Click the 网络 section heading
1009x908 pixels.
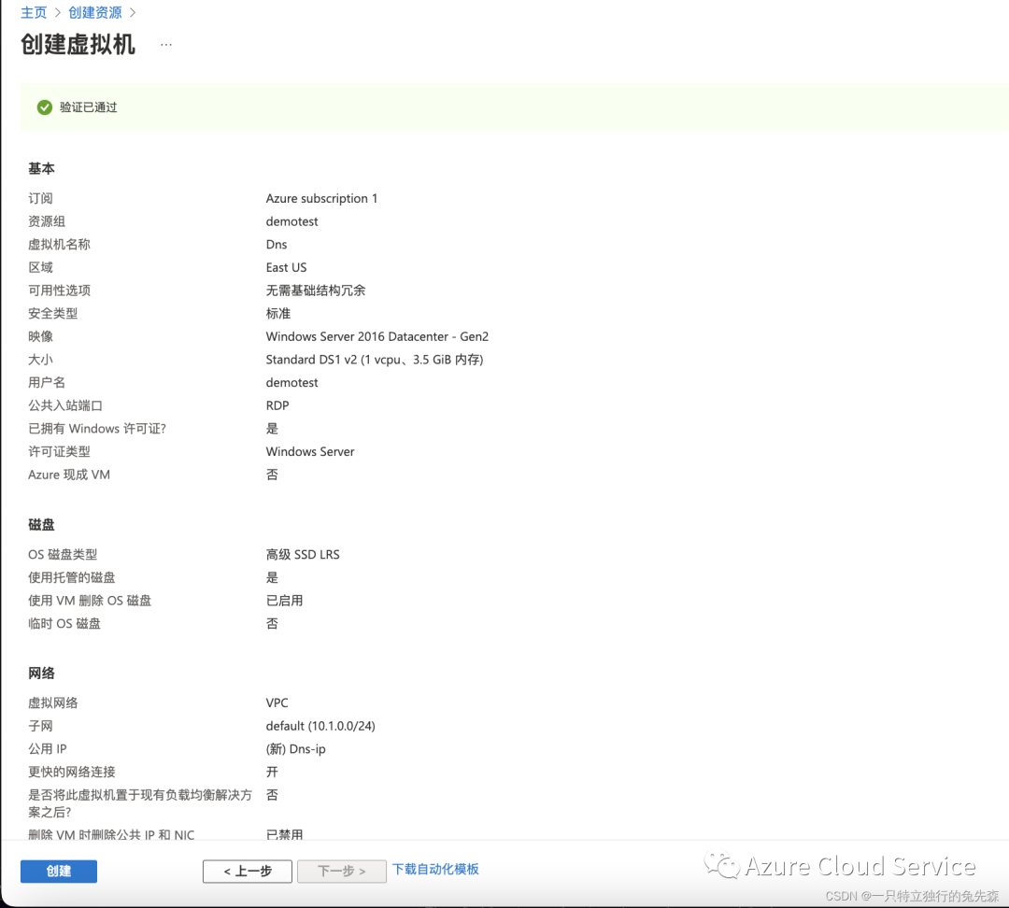coord(41,674)
